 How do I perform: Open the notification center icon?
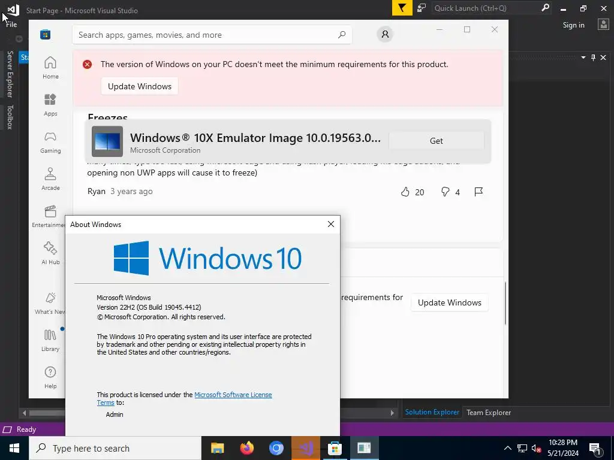595,448
